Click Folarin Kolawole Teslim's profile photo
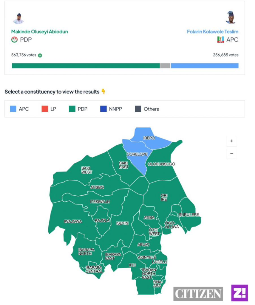The width and height of the screenshot is (255, 305). pos(231,18)
